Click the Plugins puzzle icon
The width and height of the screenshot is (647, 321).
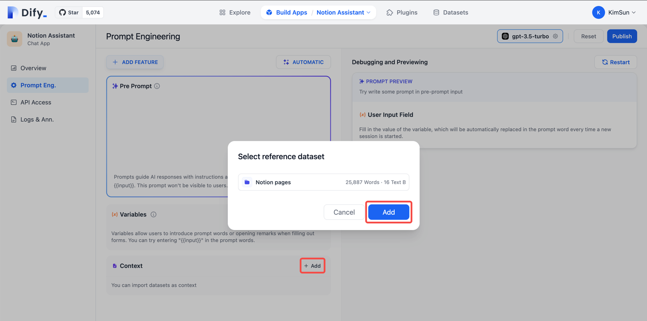coord(390,13)
